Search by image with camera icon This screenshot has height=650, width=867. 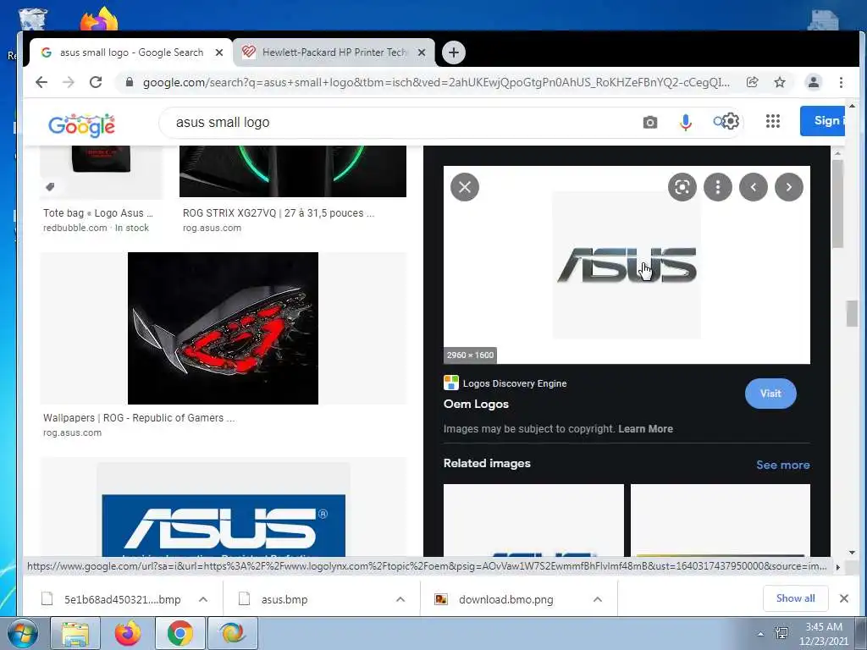(650, 122)
